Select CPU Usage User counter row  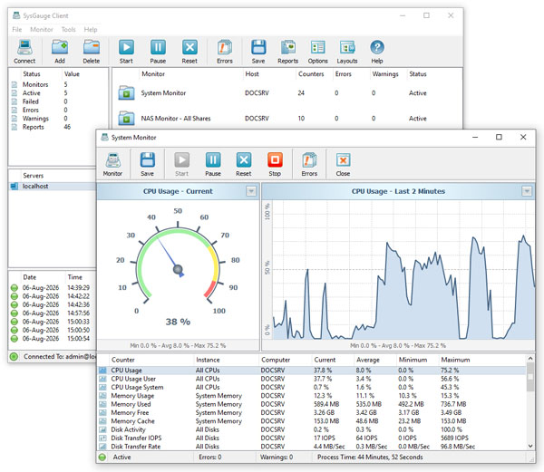pyautogui.click(x=312, y=379)
